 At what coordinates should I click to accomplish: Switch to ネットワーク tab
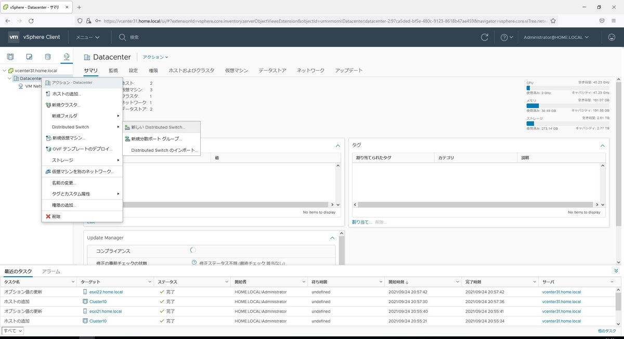(x=310, y=70)
